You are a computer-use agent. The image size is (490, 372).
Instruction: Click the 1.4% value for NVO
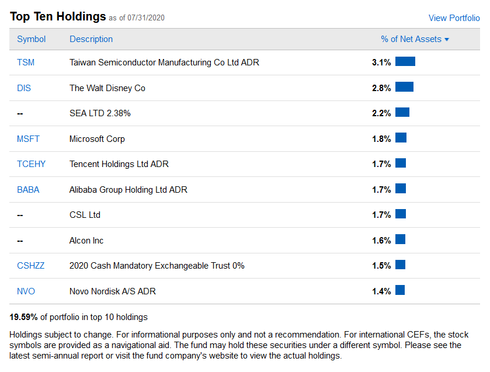(x=381, y=291)
